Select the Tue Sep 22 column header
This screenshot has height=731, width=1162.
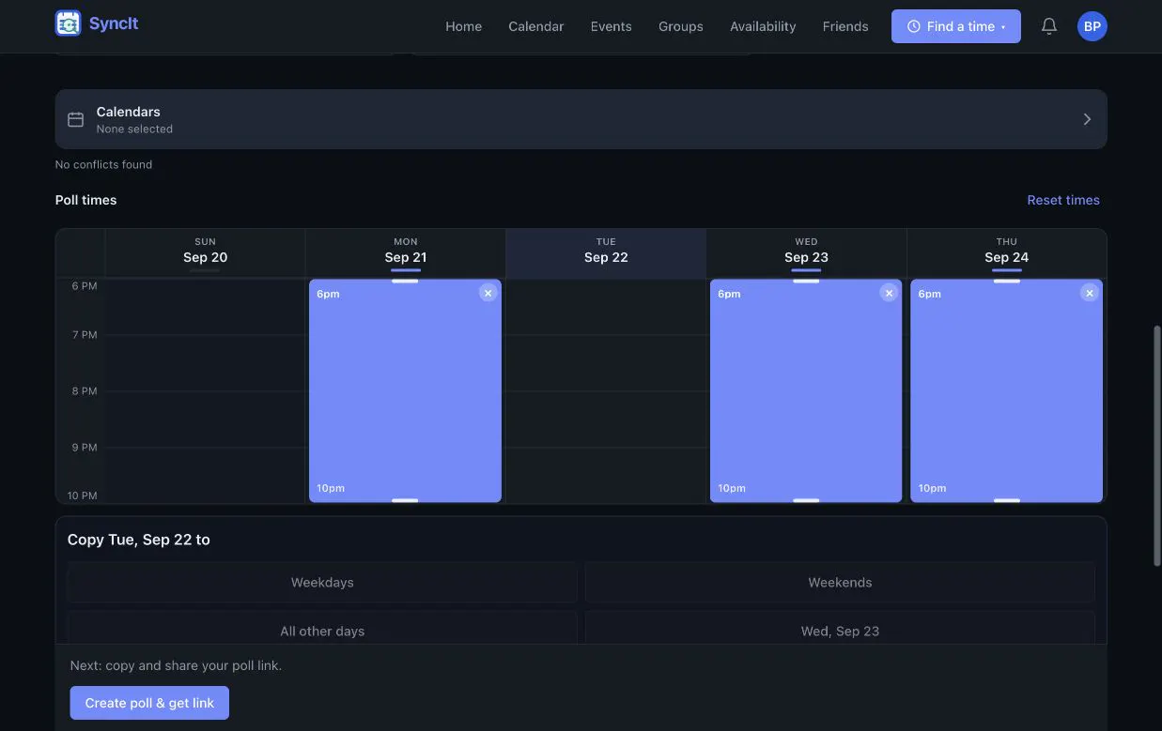click(x=606, y=253)
